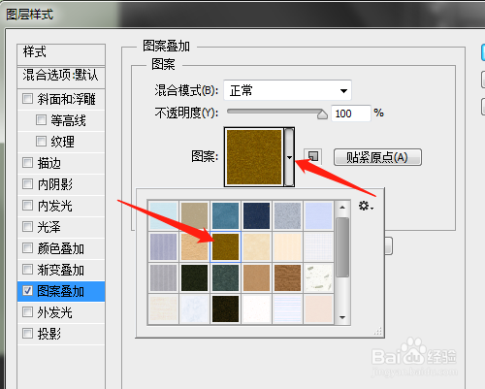Screen dimensions: 485x389
Task: Enable 光泽 checkbox
Action: click(x=27, y=227)
